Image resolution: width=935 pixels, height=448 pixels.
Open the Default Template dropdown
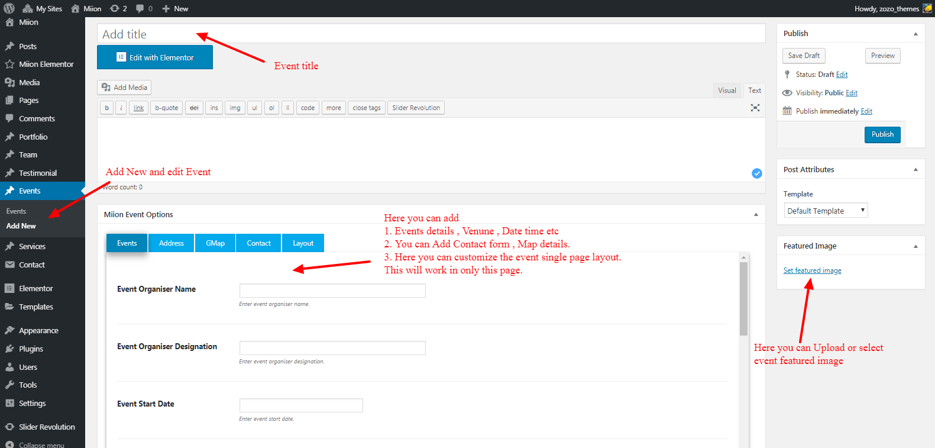[x=826, y=211]
